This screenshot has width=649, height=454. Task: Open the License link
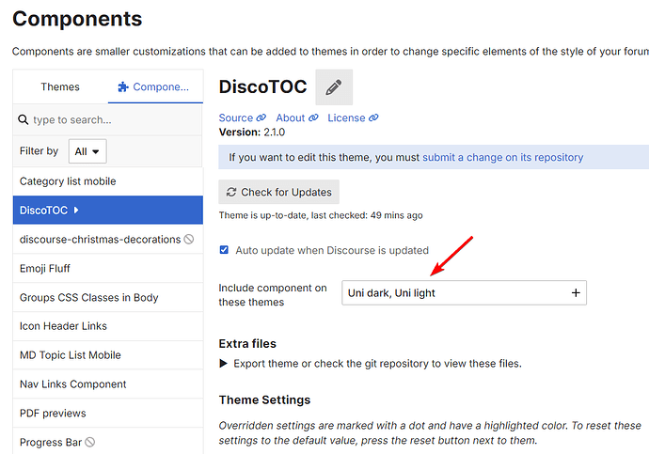[x=353, y=117]
